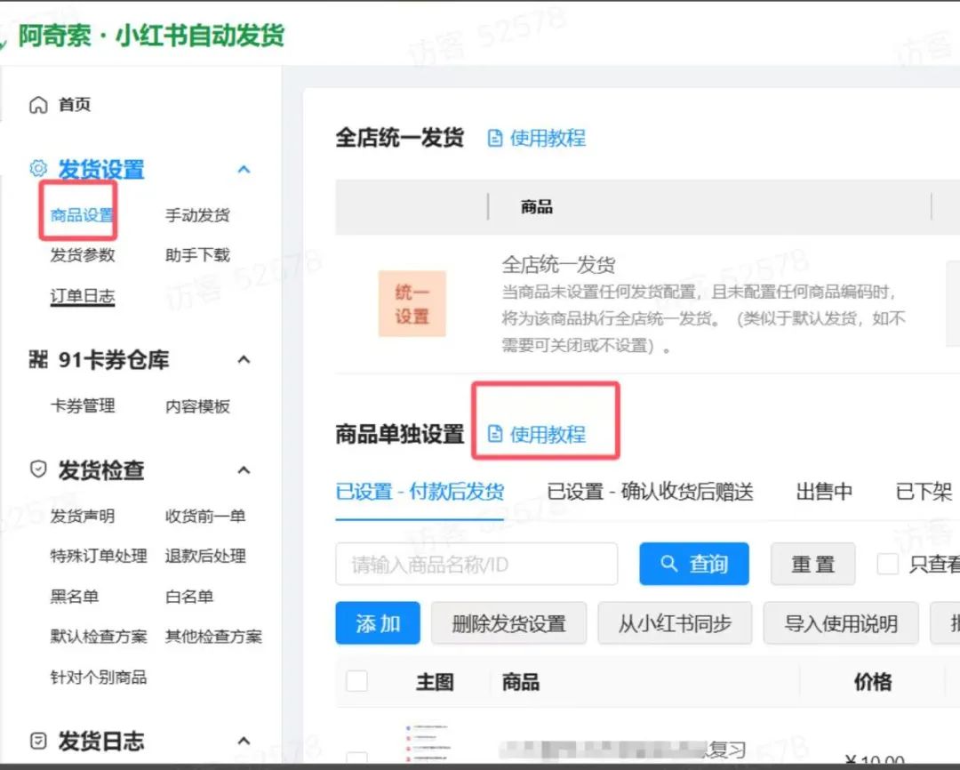The image size is (960, 770).
Task: Click the magnifier icon in 查询 button
Action: 668,563
